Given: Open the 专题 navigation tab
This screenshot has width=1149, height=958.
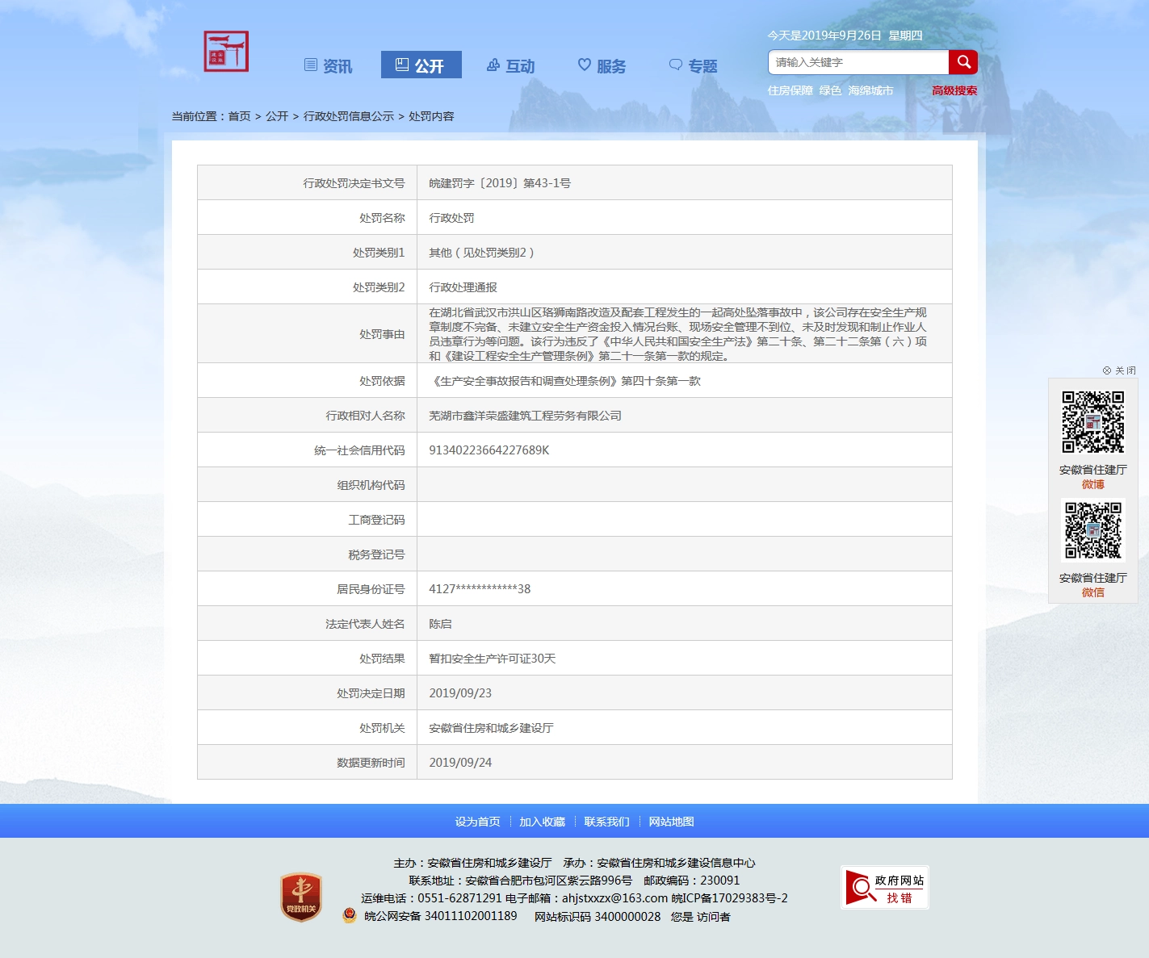Looking at the screenshot, I should [x=694, y=65].
